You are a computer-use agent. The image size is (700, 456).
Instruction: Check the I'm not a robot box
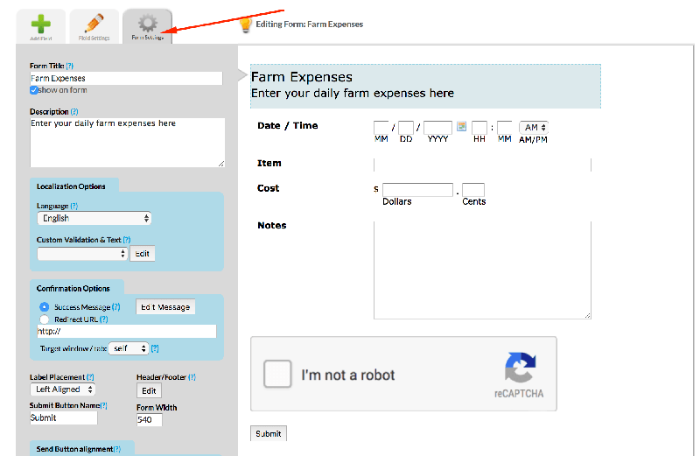[277, 374]
